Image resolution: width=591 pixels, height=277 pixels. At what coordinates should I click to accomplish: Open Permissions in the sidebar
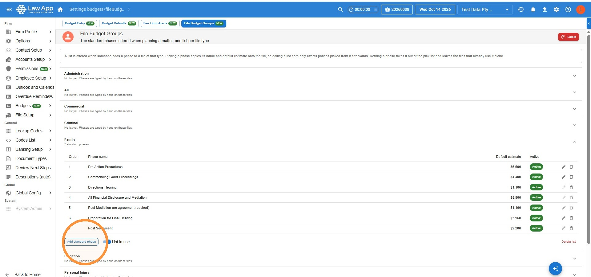(x=28, y=69)
